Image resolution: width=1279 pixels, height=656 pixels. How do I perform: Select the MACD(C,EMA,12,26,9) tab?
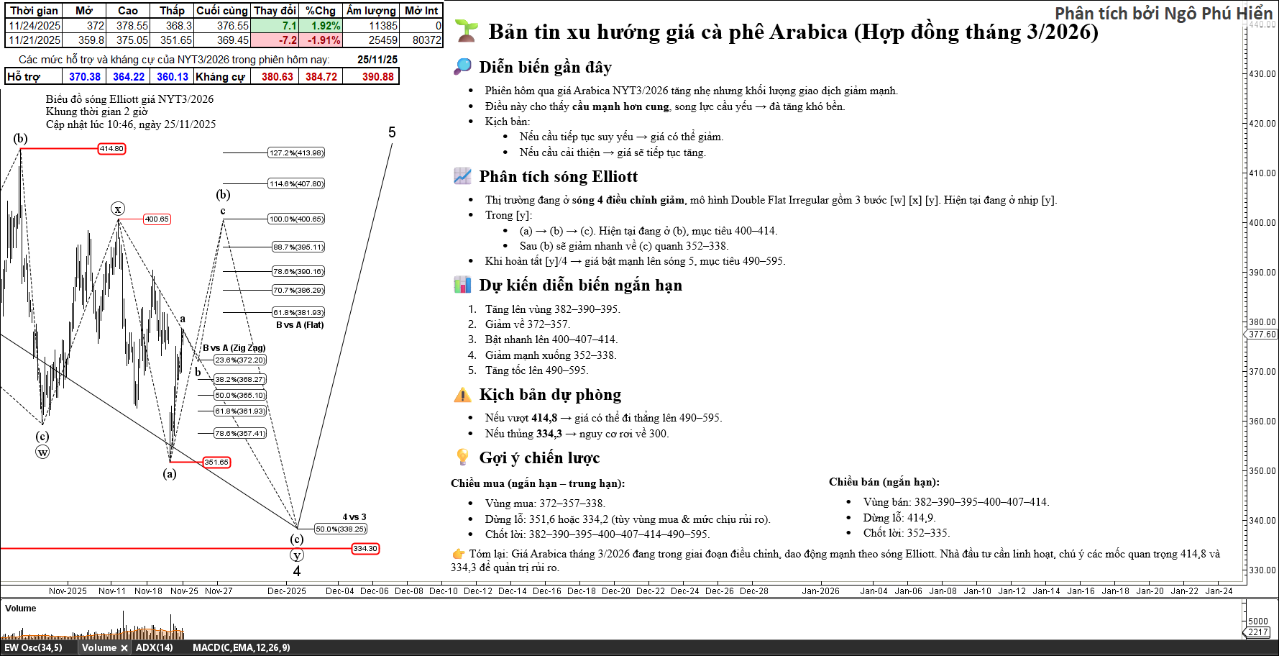click(x=241, y=647)
